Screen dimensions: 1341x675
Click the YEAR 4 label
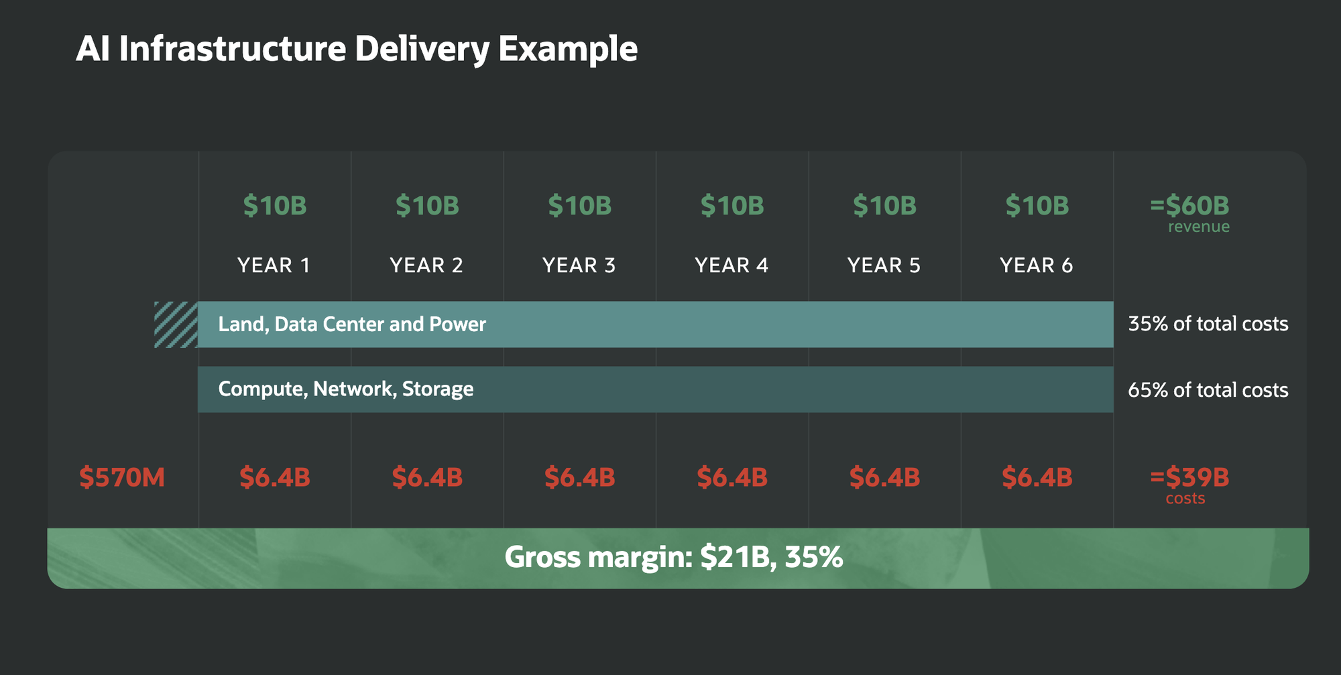[732, 265]
